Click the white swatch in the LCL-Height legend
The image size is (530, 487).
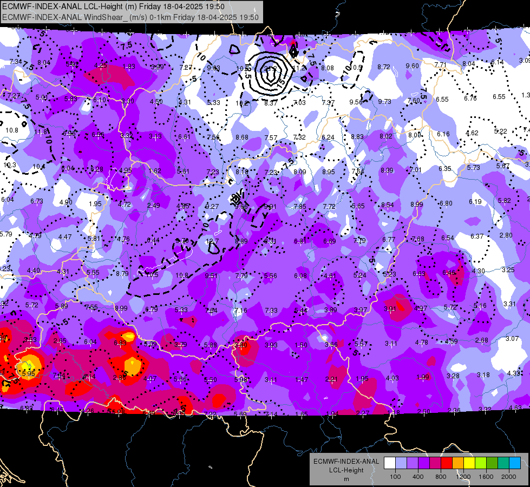pos(390,463)
